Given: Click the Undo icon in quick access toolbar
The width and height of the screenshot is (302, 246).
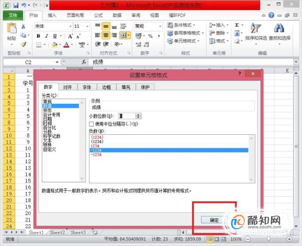Looking at the screenshot, I should pyautogui.click(x=23, y=5).
